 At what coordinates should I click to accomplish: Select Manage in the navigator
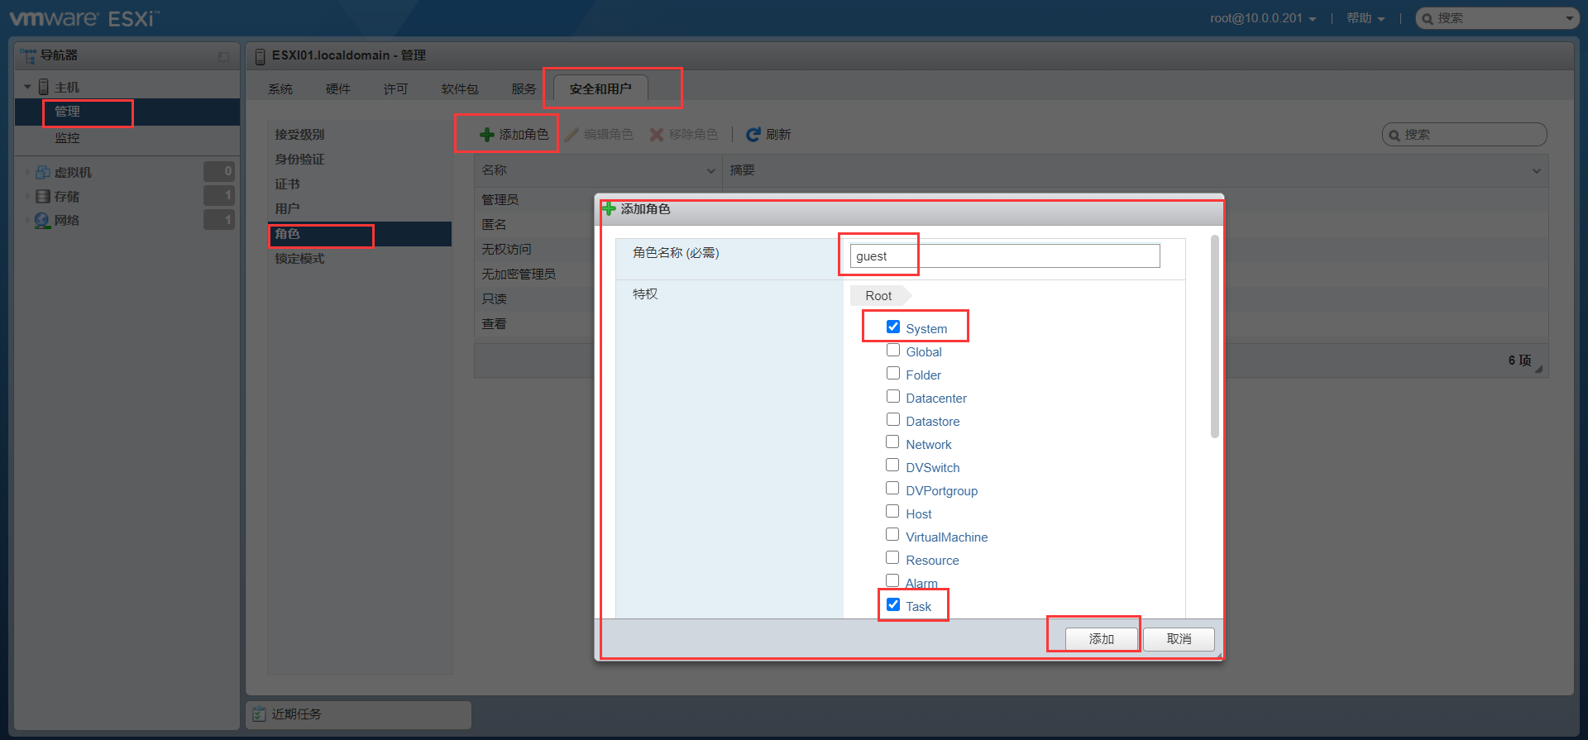pyautogui.click(x=127, y=112)
